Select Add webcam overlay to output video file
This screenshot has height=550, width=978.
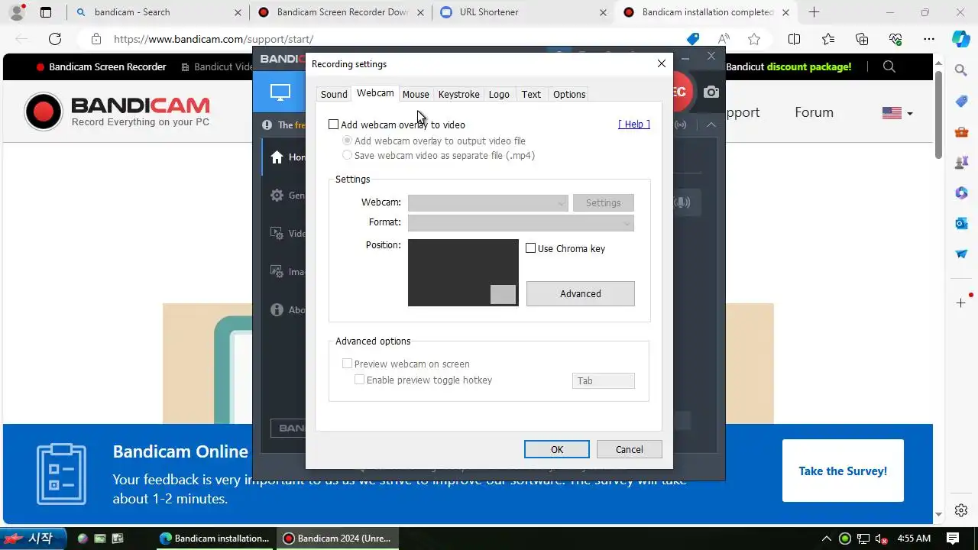(348, 141)
